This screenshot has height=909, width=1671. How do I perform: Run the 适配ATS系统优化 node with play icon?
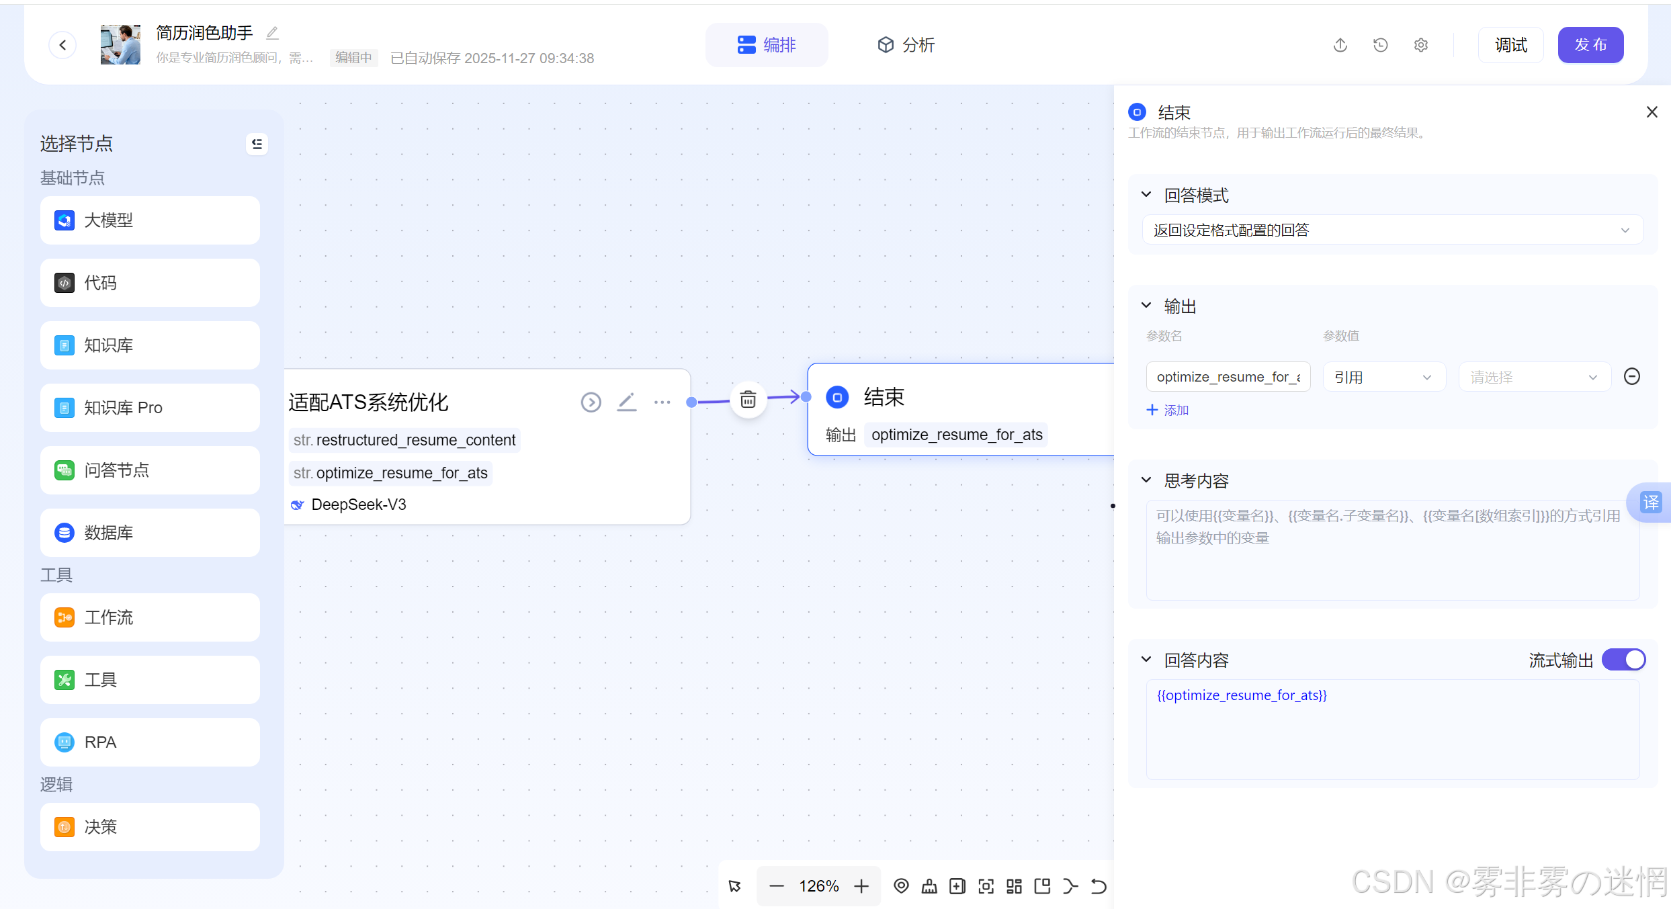[591, 402]
